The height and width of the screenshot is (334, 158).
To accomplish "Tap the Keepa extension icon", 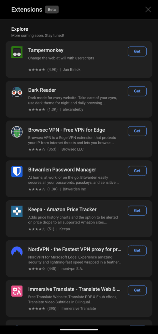I will click(x=17, y=211).
